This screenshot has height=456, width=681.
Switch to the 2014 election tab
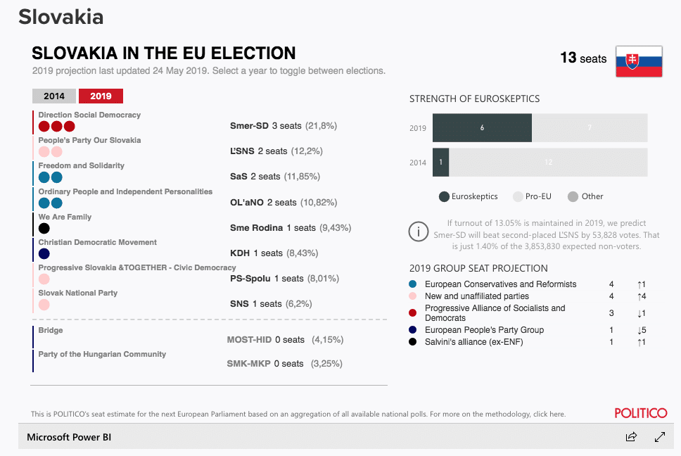[x=54, y=96]
